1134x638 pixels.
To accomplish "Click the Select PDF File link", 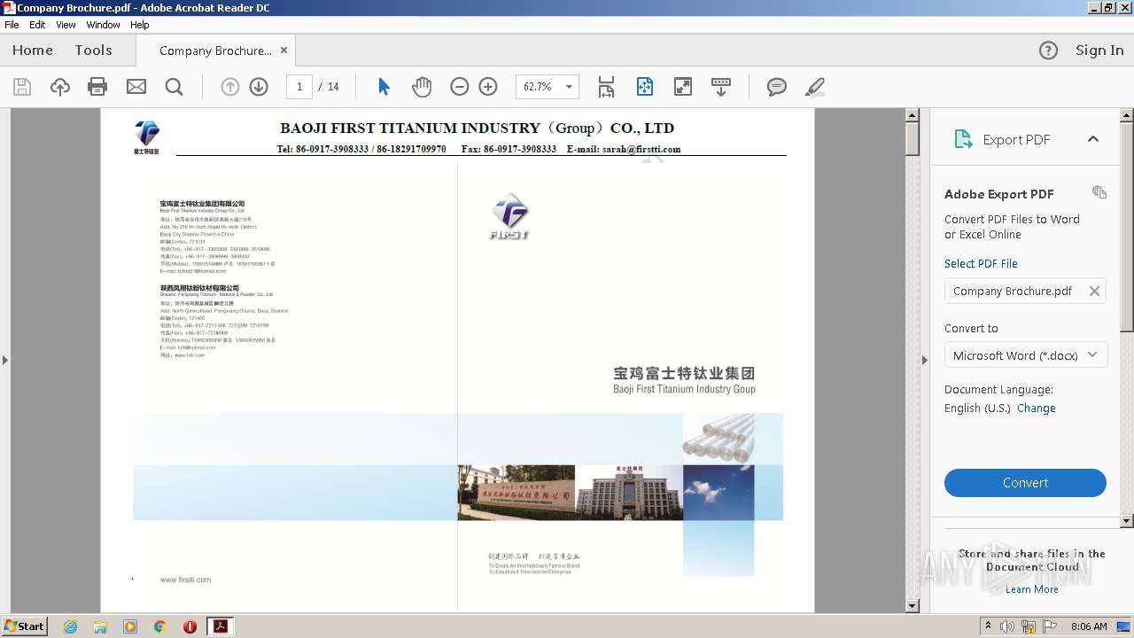I will coord(981,264).
